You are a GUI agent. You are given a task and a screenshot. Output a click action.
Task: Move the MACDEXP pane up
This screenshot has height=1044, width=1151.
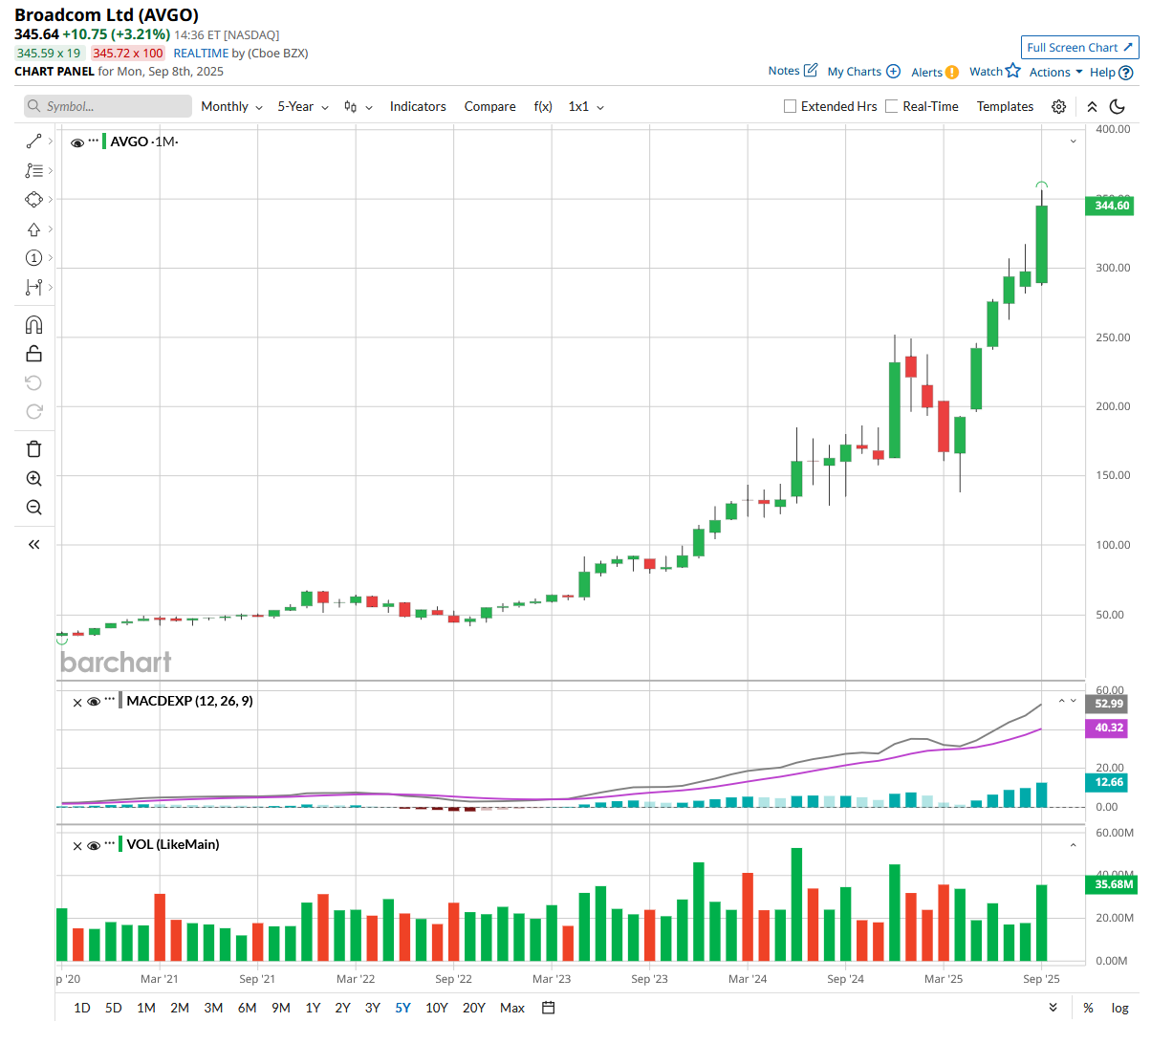(1061, 701)
